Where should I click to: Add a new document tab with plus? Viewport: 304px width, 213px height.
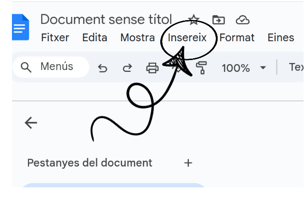(188, 163)
